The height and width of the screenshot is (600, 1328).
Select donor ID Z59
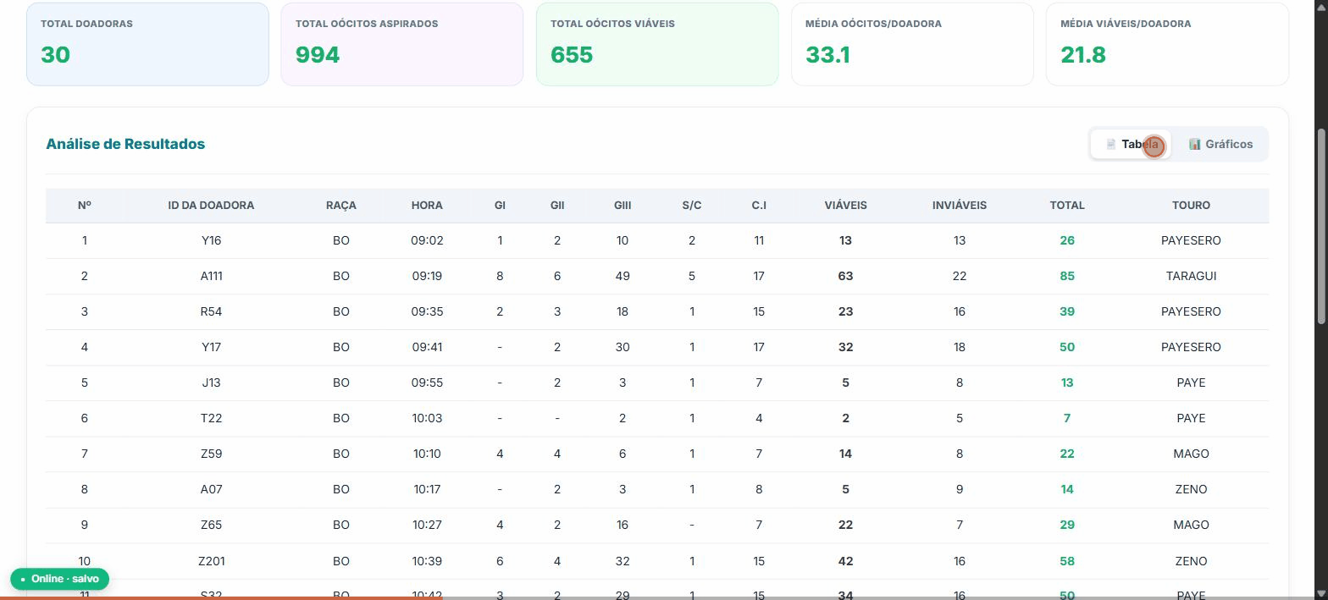(x=211, y=454)
